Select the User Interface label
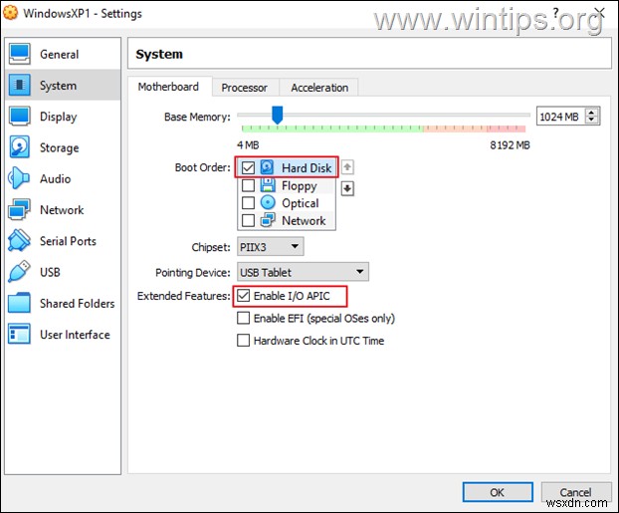The width and height of the screenshot is (619, 513). pos(75,335)
